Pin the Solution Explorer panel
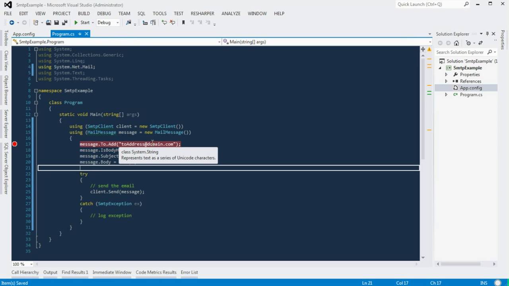509x286 pixels. (487, 34)
